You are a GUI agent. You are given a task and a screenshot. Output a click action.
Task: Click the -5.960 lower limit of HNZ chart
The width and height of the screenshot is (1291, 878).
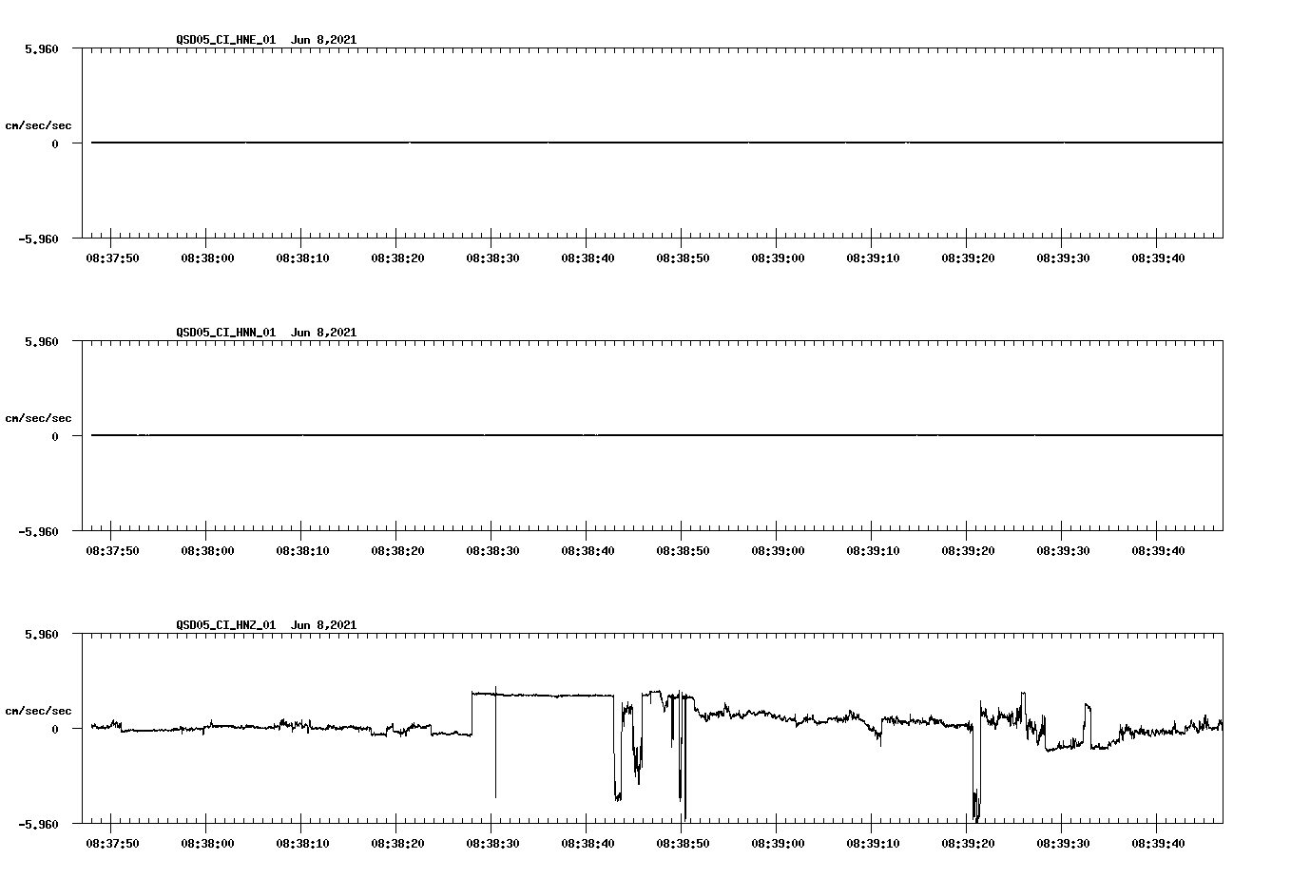point(38,824)
